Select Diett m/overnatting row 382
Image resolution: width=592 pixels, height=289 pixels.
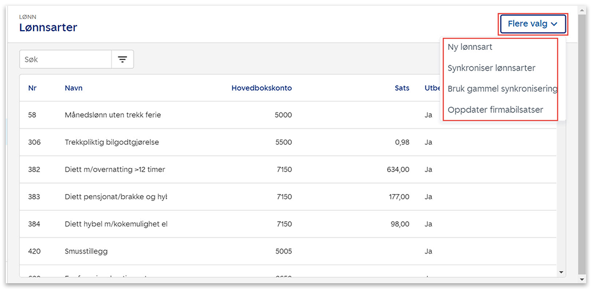click(x=114, y=170)
